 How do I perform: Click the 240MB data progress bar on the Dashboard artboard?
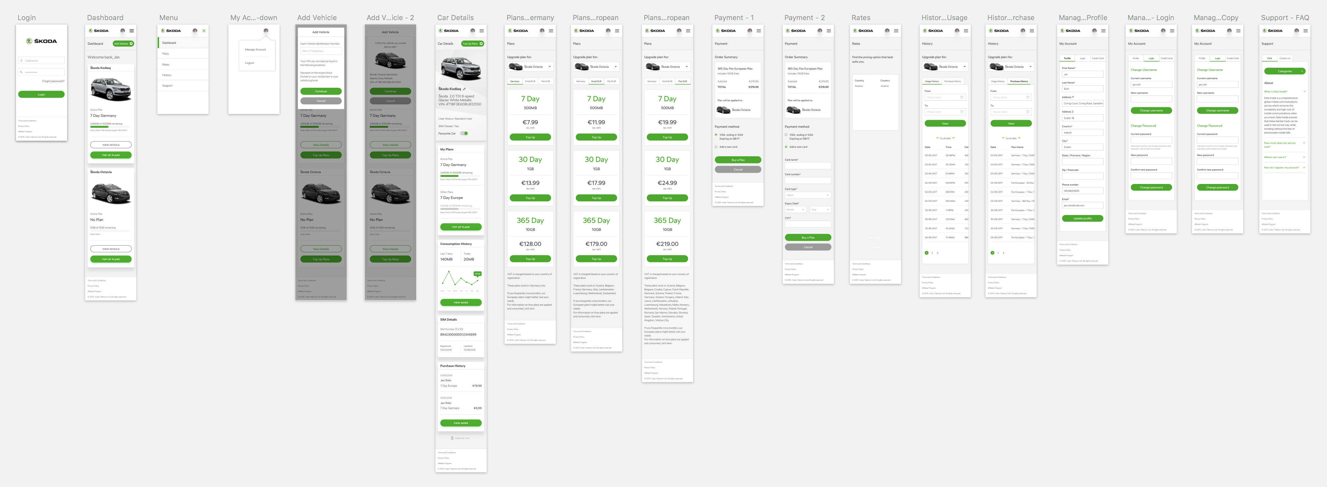click(x=110, y=126)
